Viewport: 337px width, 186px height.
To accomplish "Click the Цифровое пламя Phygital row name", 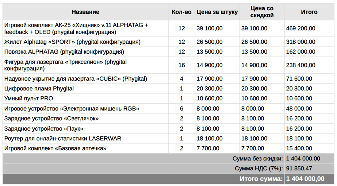I will 39,89.
